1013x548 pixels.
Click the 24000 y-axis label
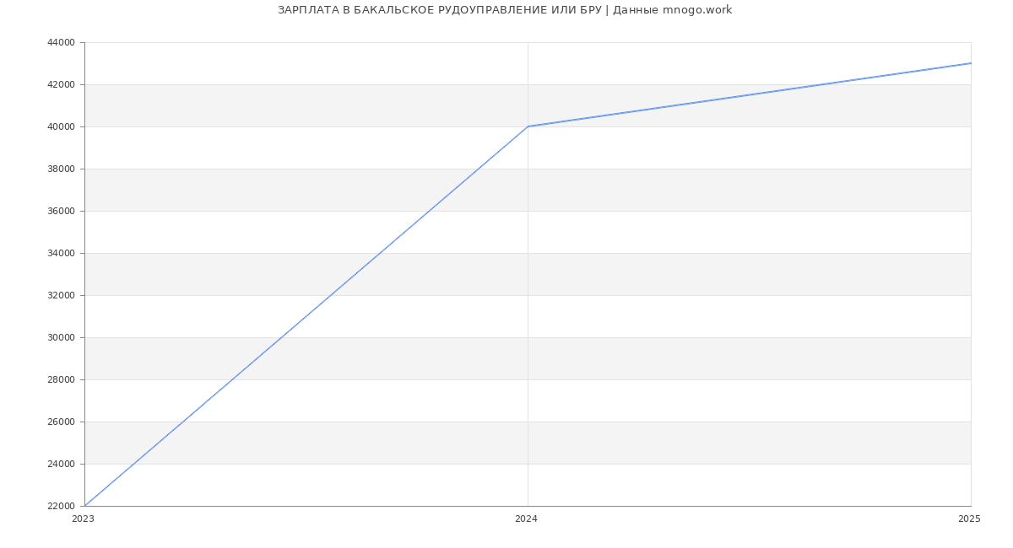point(61,465)
